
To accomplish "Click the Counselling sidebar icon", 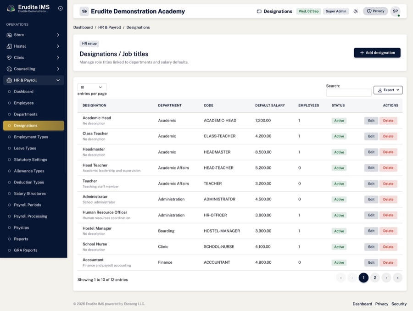I will click(x=9, y=69).
